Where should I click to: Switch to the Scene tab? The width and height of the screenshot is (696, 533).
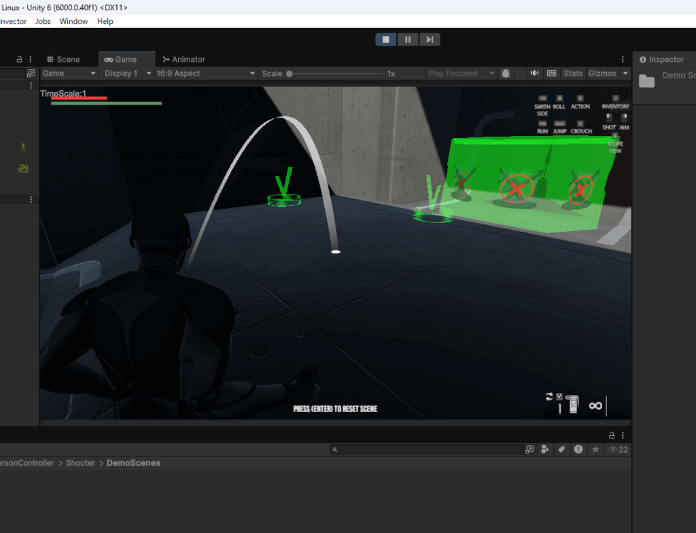tap(63, 59)
